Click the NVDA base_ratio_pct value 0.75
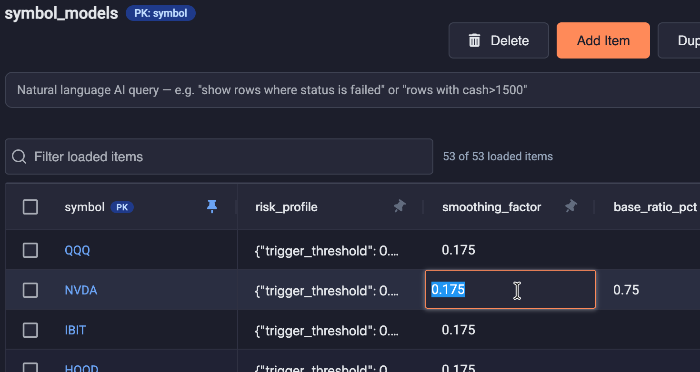 click(626, 290)
